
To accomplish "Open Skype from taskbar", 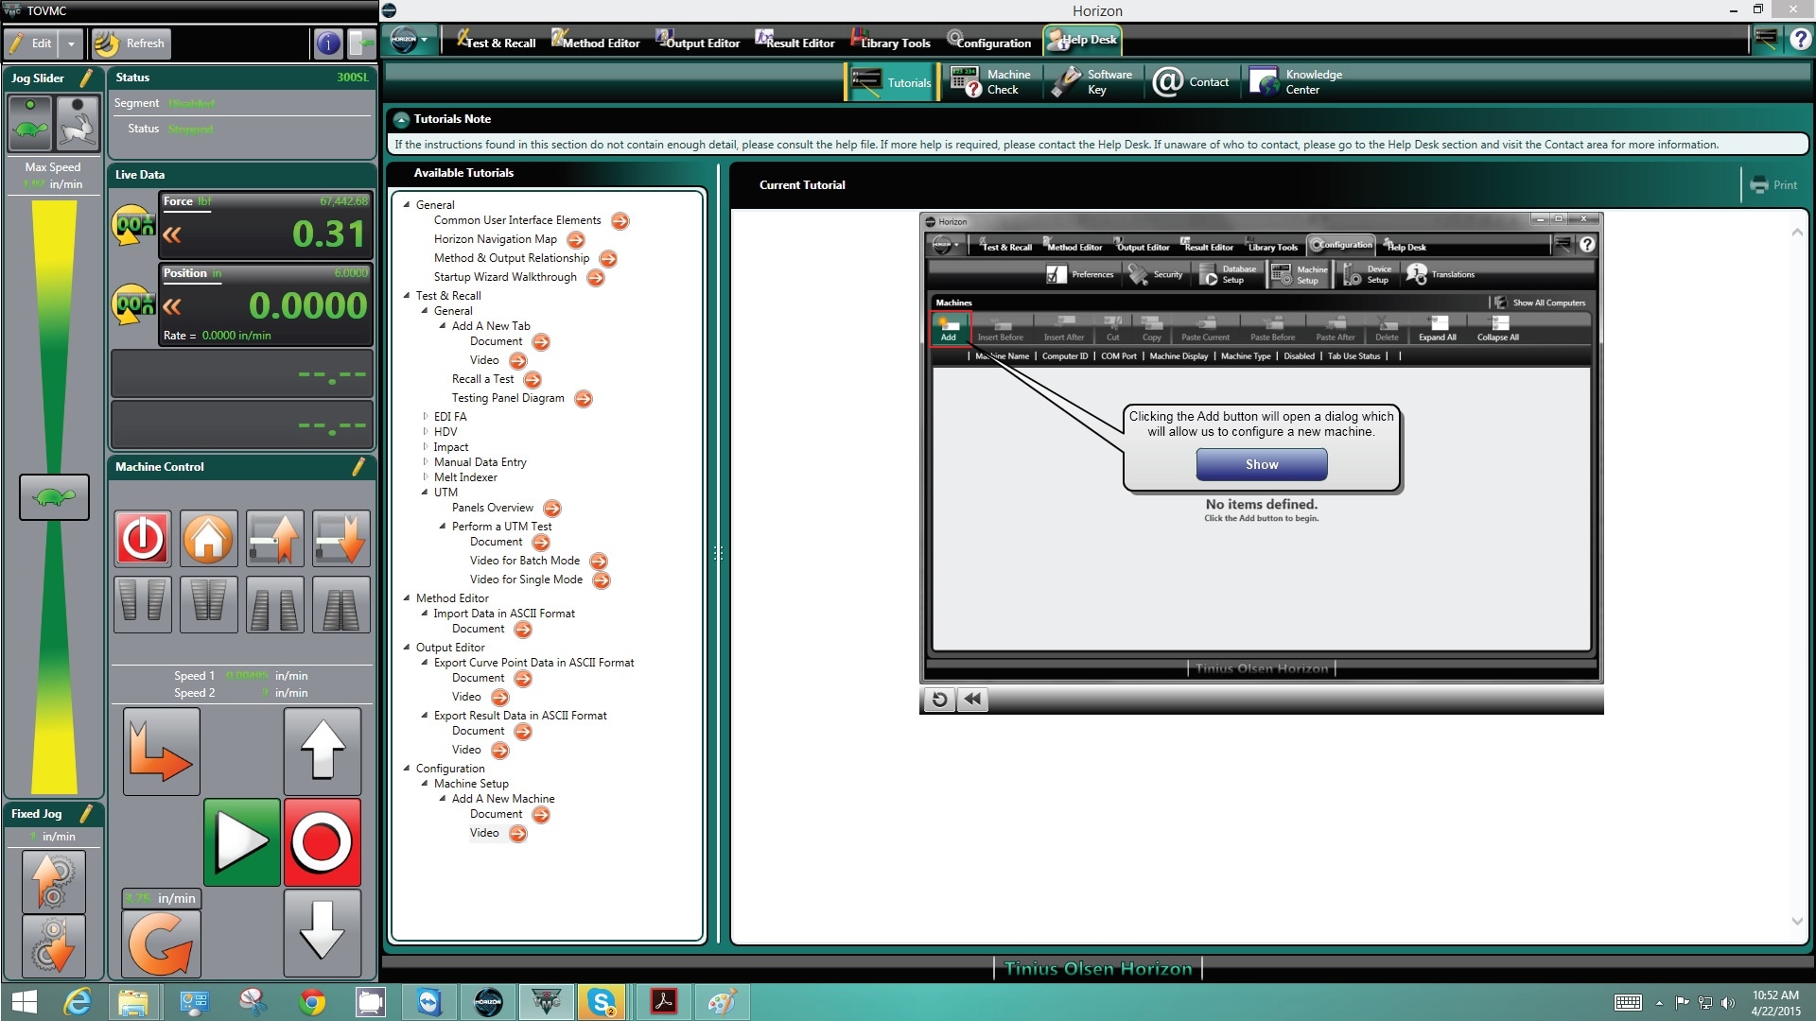I will 602,1002.
